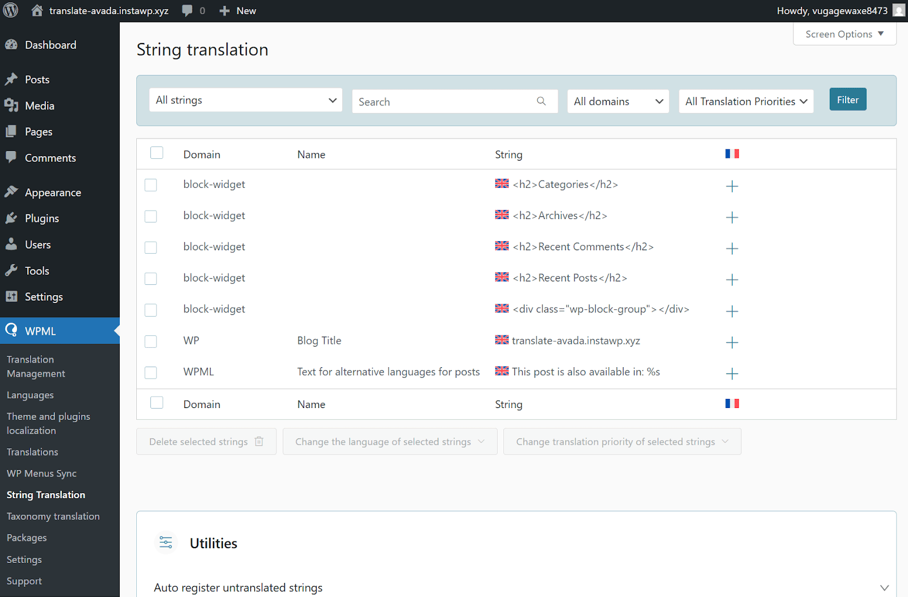Add translation for wp-block-group div plus icon

click(x=732, y=311)
